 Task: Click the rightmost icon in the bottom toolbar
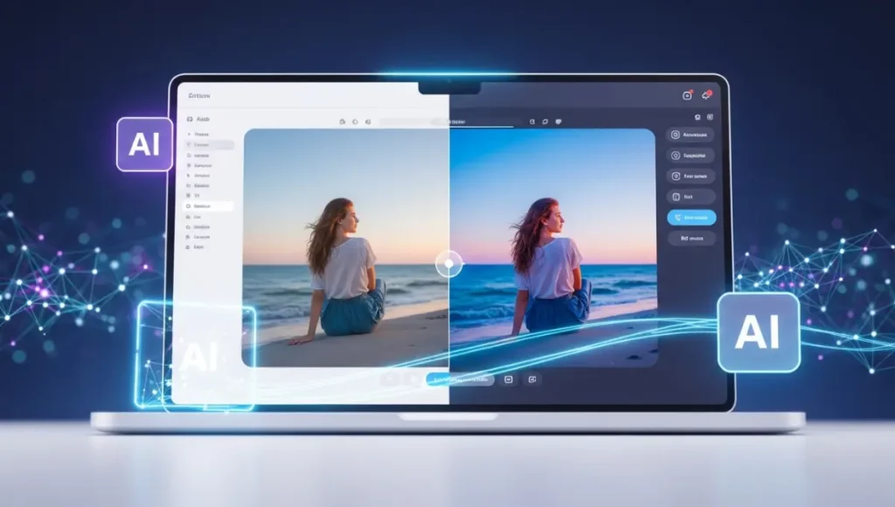pos(531,379)
